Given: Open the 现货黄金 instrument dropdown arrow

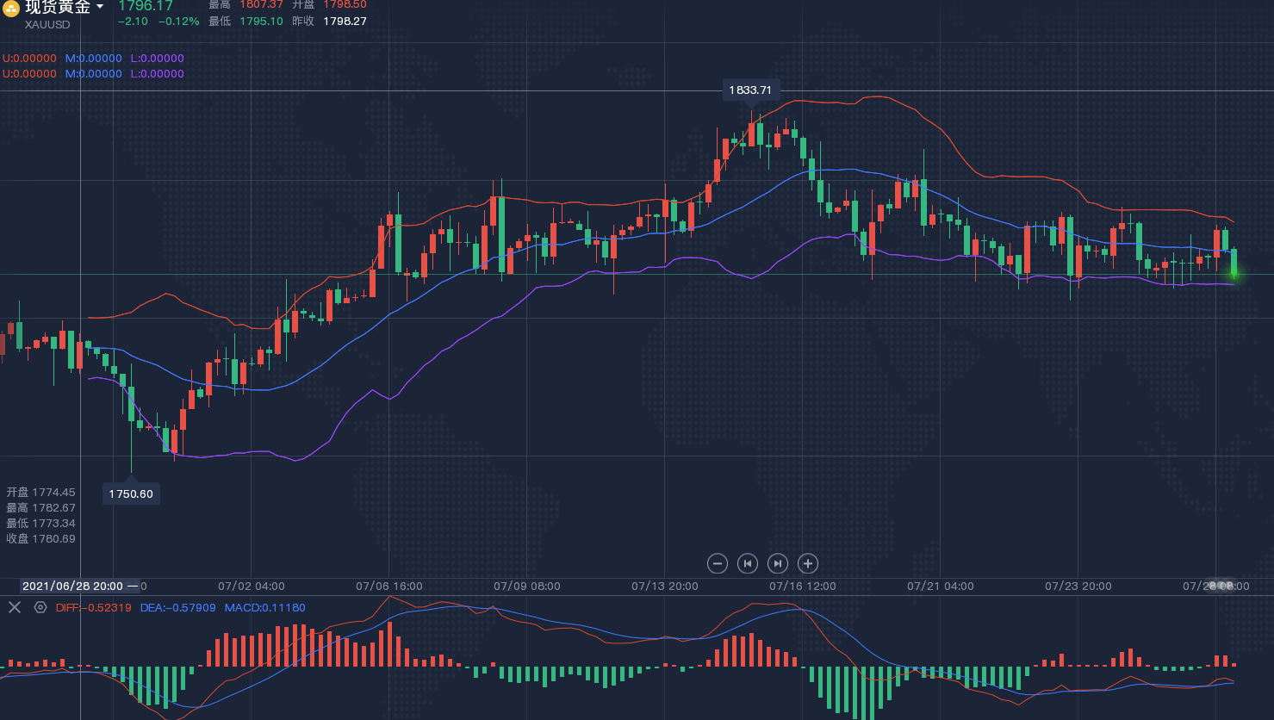Looking at the screenshot, I should [100, 7].
